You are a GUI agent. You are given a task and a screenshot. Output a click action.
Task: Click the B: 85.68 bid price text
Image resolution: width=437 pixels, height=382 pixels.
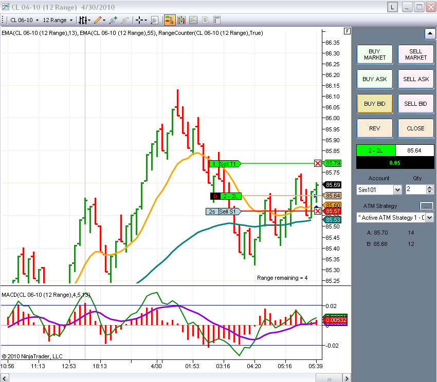click(377, 244)
